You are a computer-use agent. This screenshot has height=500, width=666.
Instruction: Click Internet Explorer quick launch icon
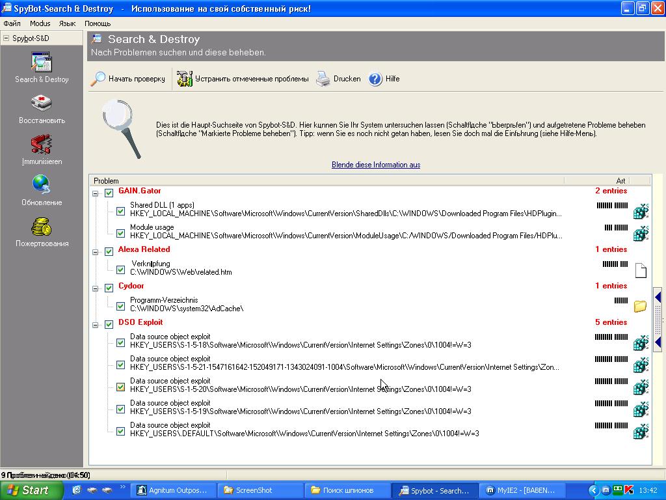click(77, 490)
